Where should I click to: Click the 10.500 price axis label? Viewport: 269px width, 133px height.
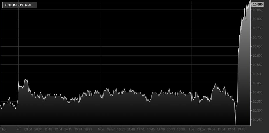pos(258,74)
